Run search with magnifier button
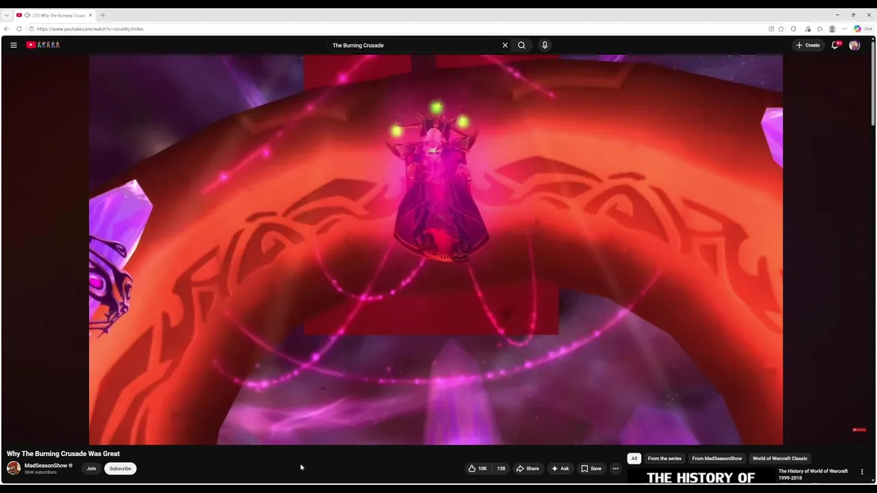The width and height of the screenshot is (877, 493). [521, 45]
